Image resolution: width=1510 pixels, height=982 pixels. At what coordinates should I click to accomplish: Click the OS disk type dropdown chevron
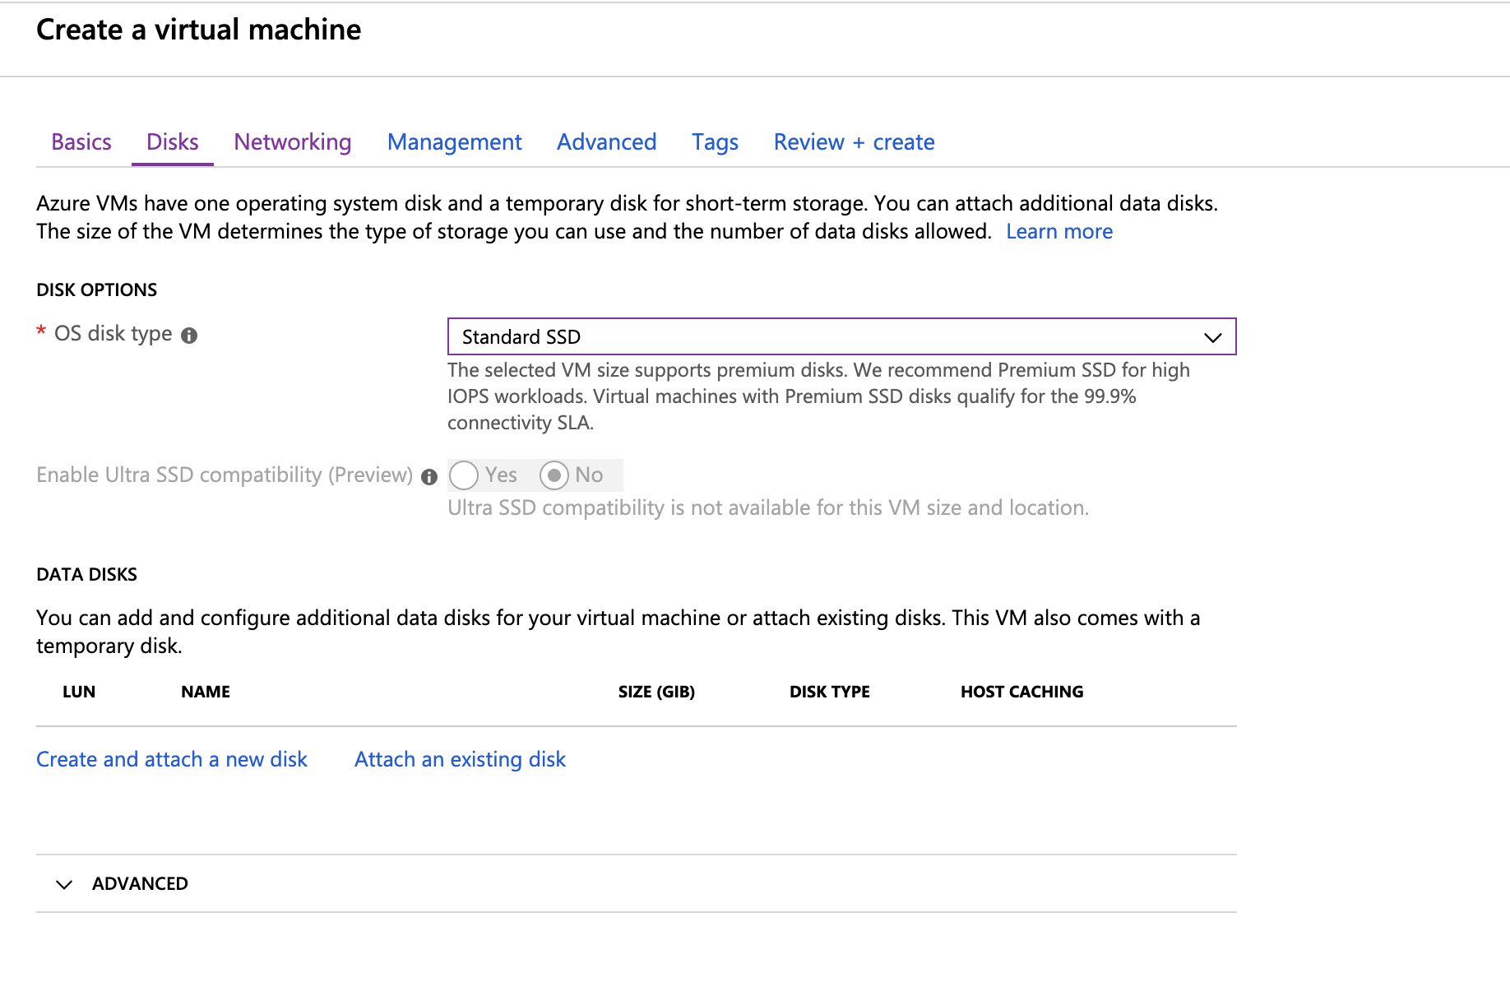tap(1212, 337)
